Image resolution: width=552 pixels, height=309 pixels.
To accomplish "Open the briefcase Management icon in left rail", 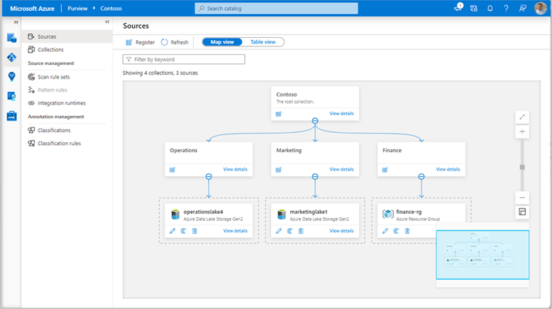I will click(12, 116).
